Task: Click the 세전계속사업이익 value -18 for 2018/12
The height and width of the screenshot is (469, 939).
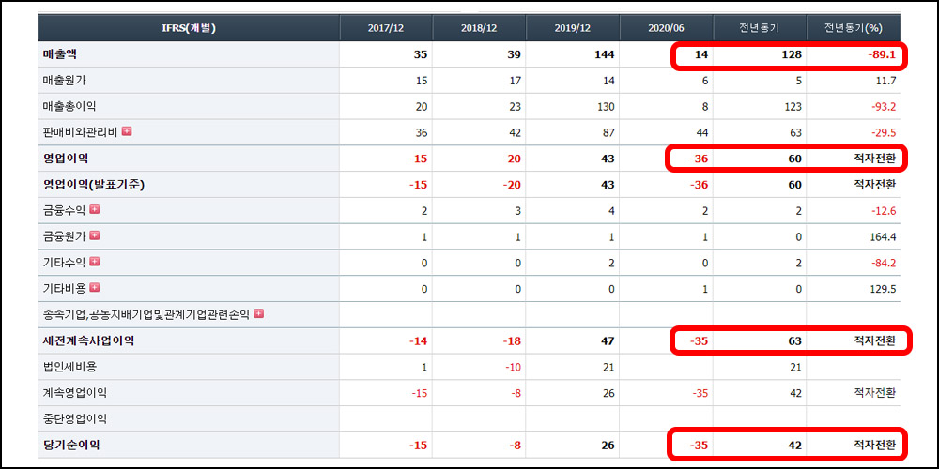Action: (512, 341)
